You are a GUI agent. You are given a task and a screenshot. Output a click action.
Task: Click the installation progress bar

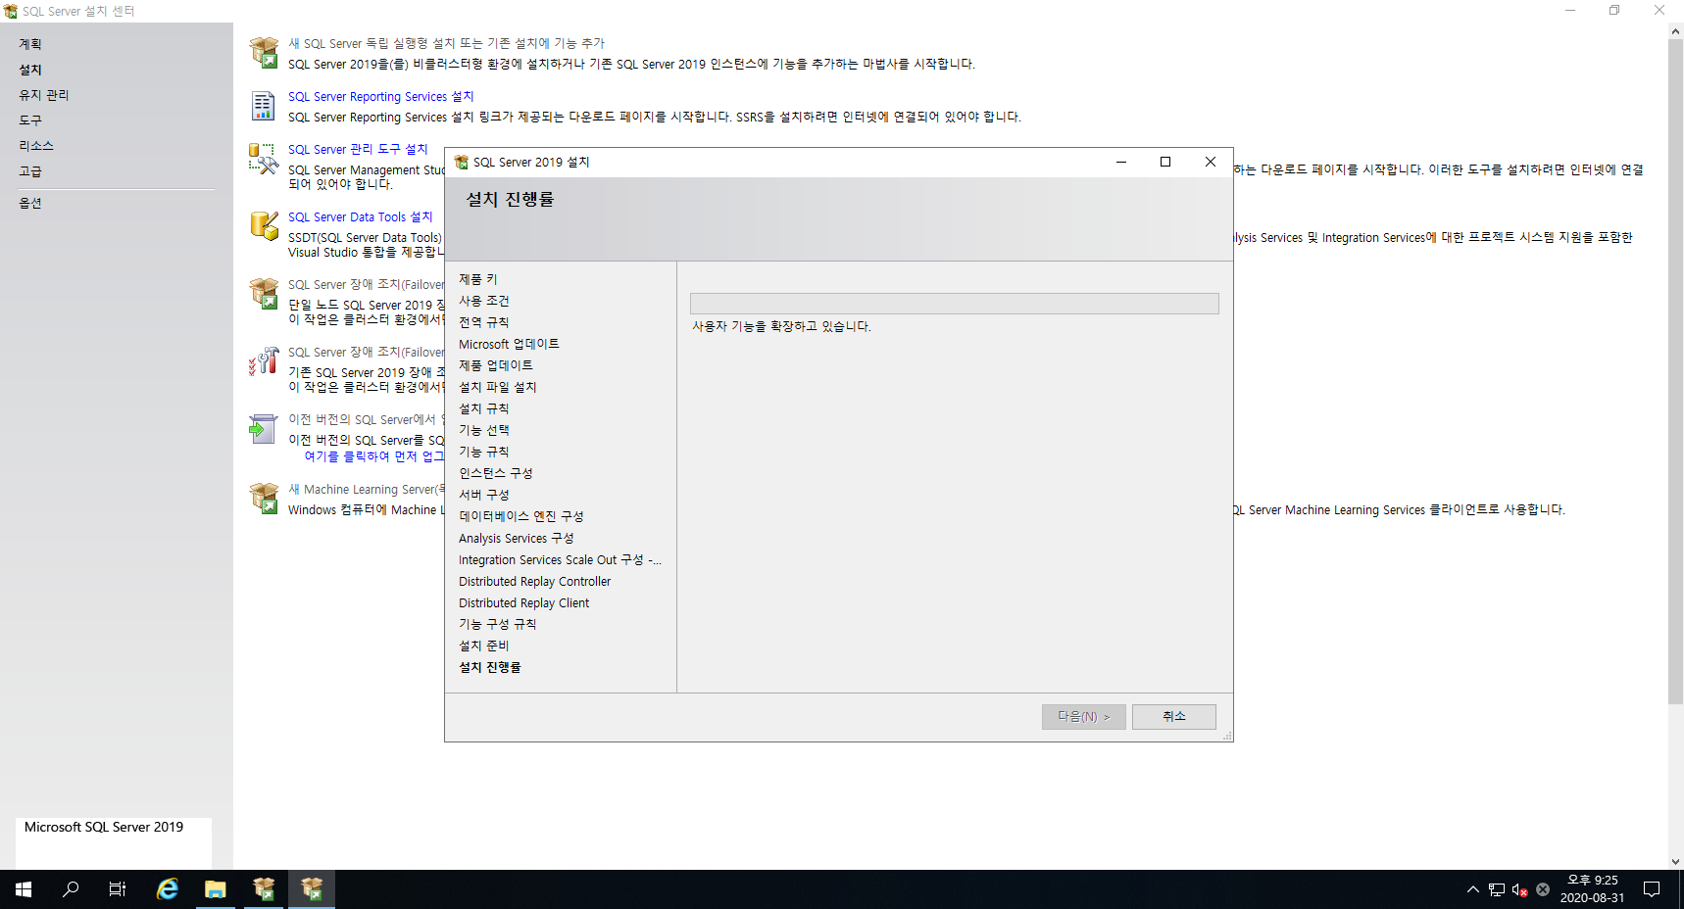955,304
